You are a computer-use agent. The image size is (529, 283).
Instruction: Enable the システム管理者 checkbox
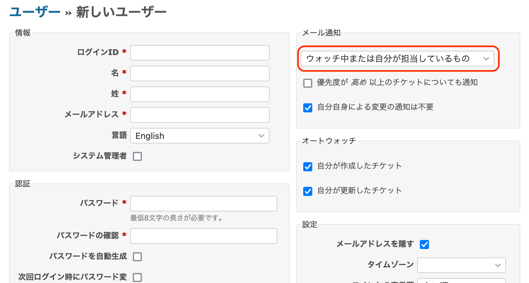pos(137,156)
